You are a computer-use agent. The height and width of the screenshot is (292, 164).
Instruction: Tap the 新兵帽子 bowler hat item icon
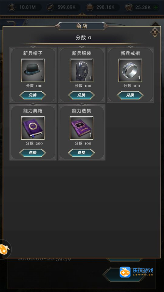click(x=33, y=71)
